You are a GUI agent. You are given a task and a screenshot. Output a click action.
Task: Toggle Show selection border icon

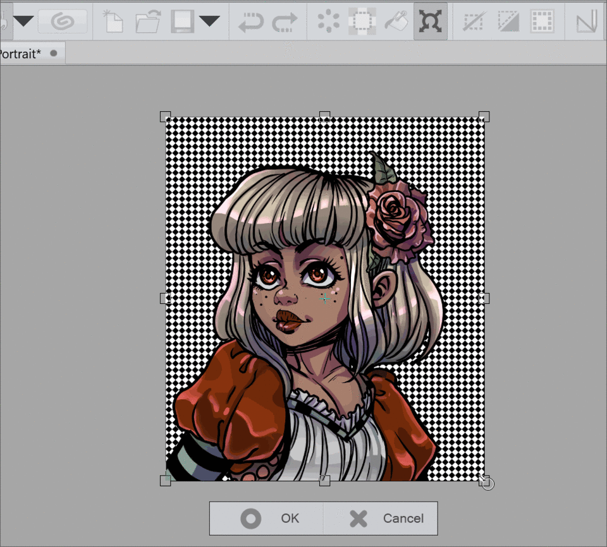click(x=542, y=21)
